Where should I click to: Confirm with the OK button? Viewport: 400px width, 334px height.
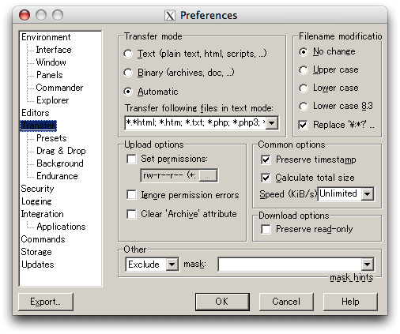[222, 302]
